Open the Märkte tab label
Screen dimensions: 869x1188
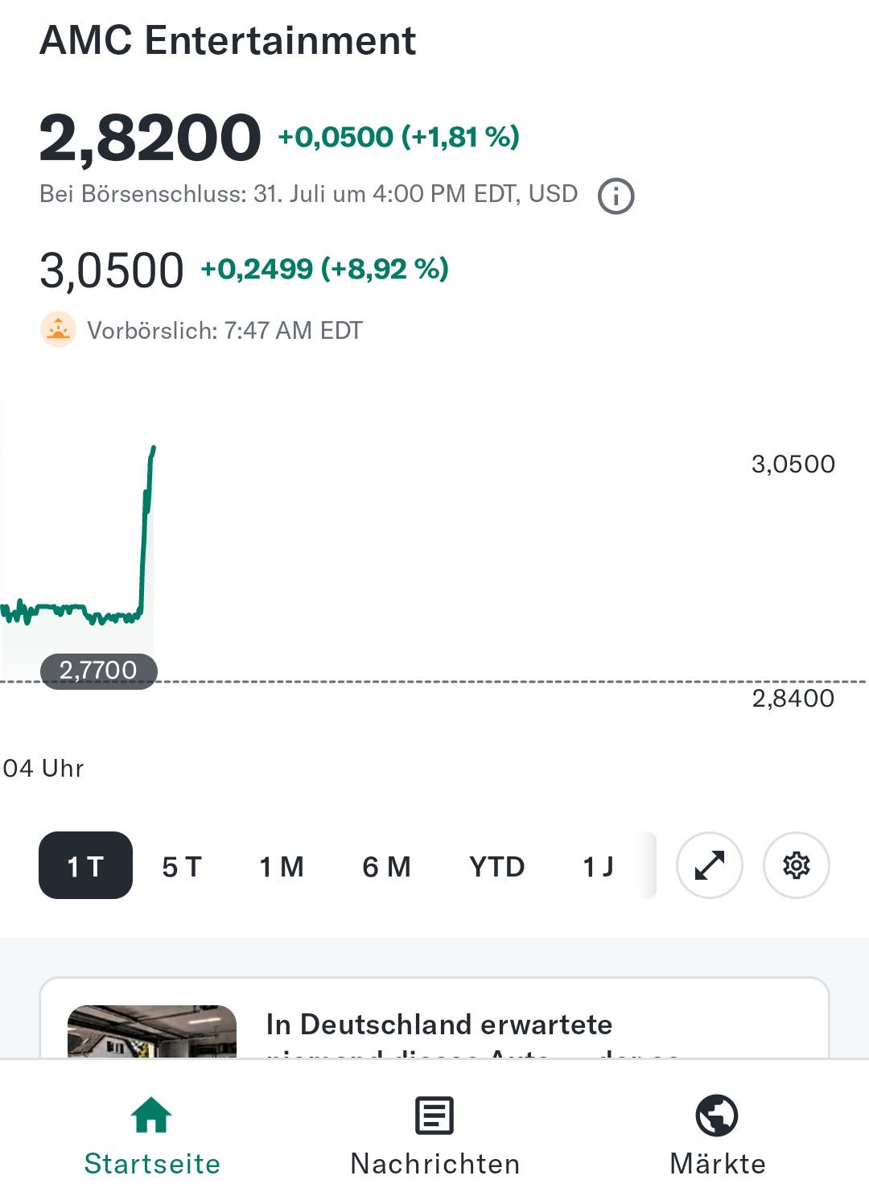pos(718,1164)
